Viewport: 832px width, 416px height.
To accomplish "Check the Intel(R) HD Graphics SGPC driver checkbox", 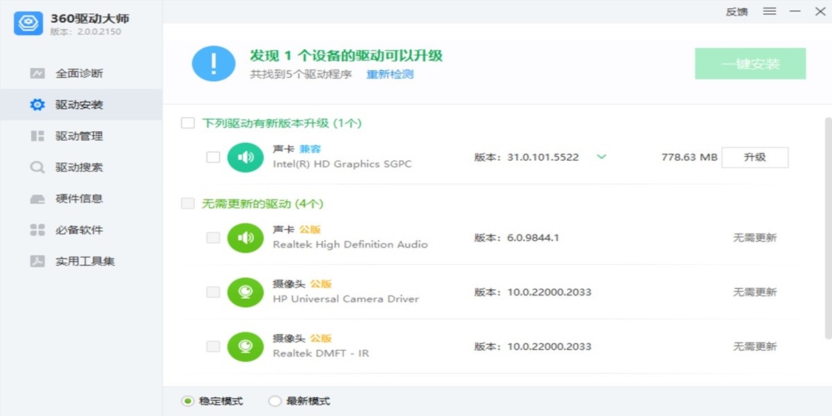I will point(213,157).
